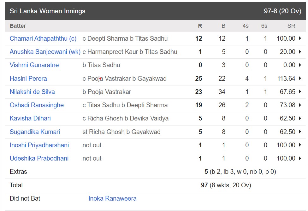Click the Batter column header

click(x=18, y=26)
